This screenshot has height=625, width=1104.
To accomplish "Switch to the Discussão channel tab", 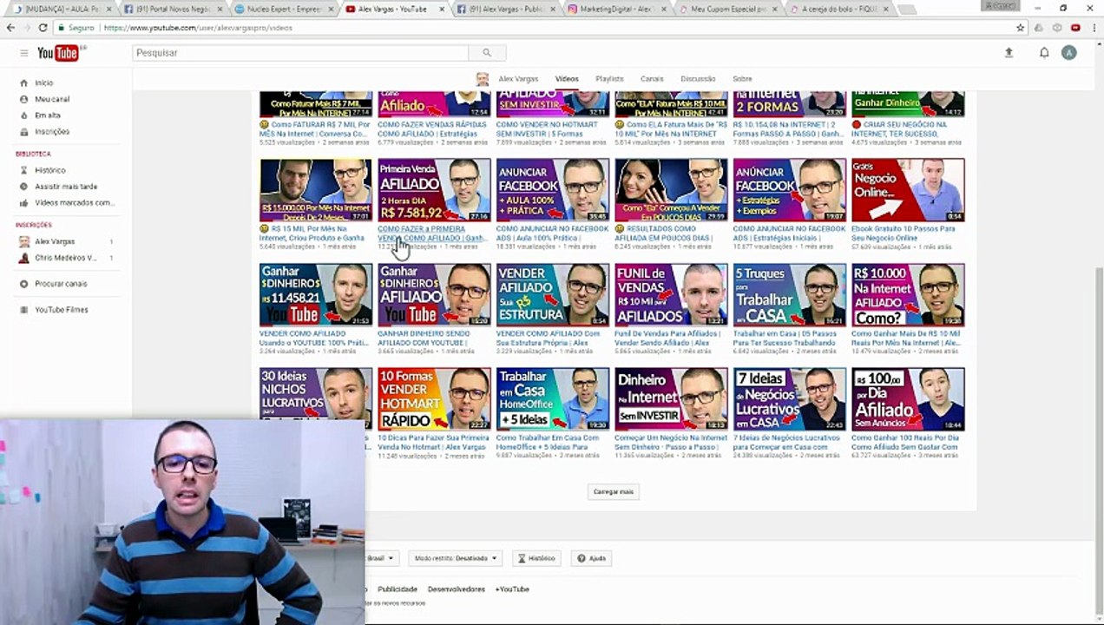I will pos(699,79).
